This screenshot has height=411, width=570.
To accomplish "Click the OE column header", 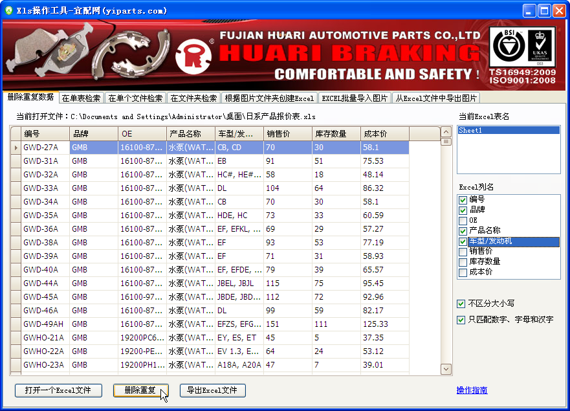I will [142, 134].
